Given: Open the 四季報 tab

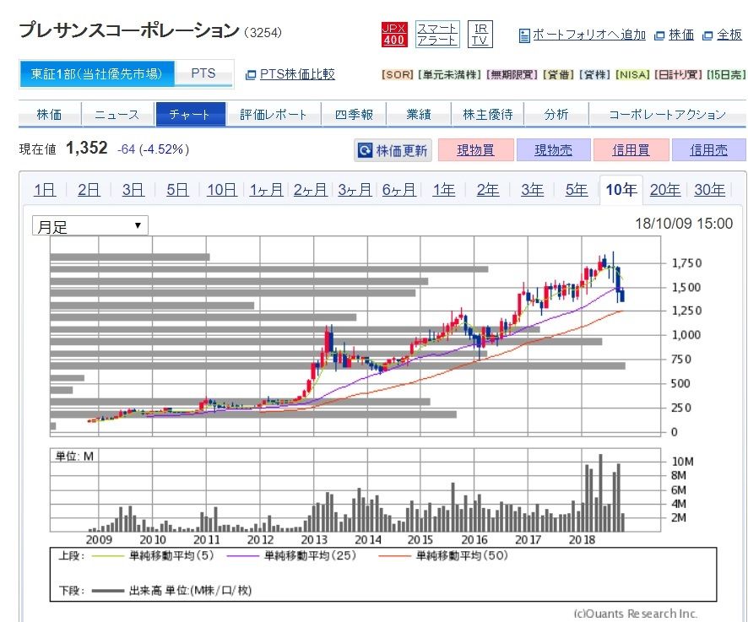Looking at the screenshot, I should point(354,115).
